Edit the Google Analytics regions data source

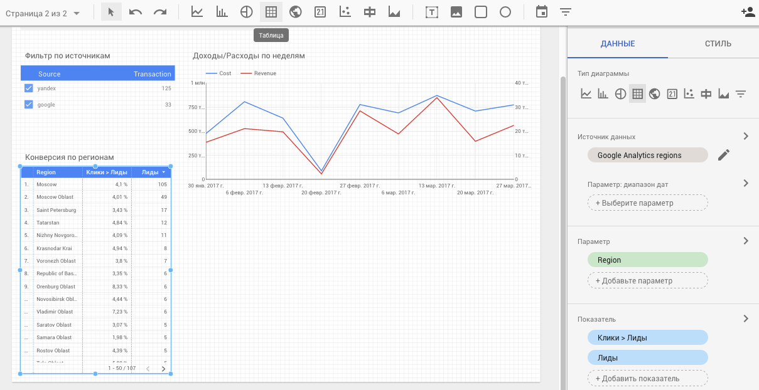click(724, 155)
